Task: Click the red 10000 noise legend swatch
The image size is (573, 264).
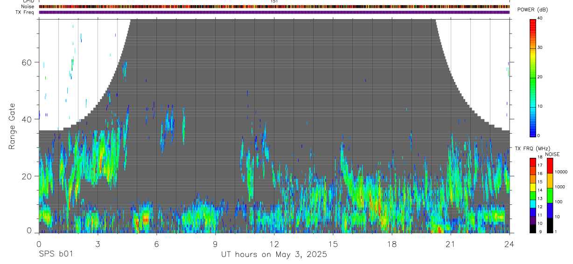Action: pos(550,166)
